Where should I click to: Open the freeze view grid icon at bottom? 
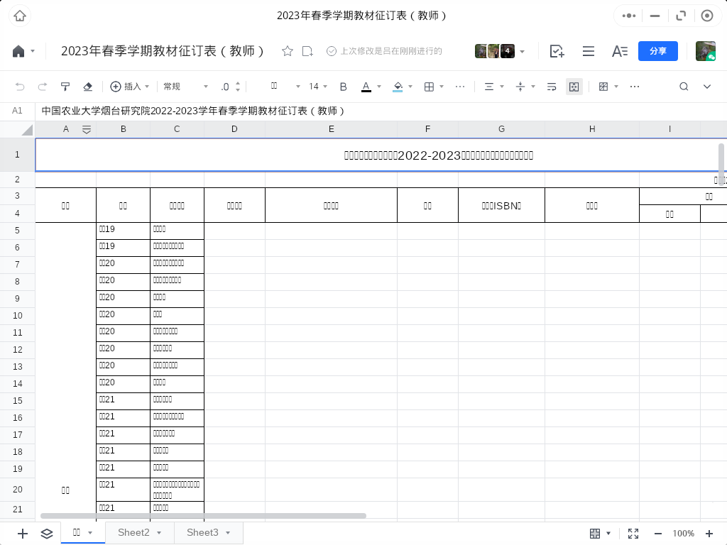pyautogui.click(x=596, y=534)
